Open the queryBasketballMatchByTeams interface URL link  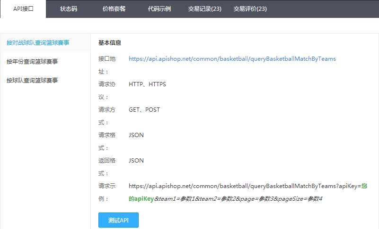232,59
